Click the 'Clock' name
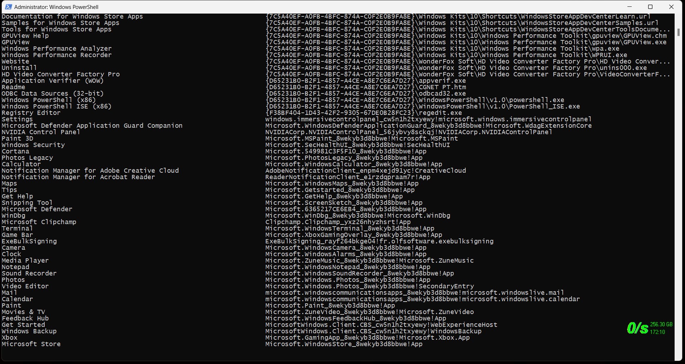 click(x=12, y=254)
